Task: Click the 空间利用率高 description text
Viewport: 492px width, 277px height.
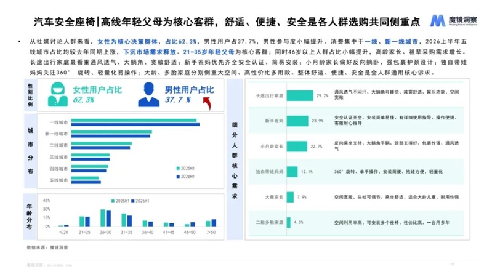Action: (392, 222)
